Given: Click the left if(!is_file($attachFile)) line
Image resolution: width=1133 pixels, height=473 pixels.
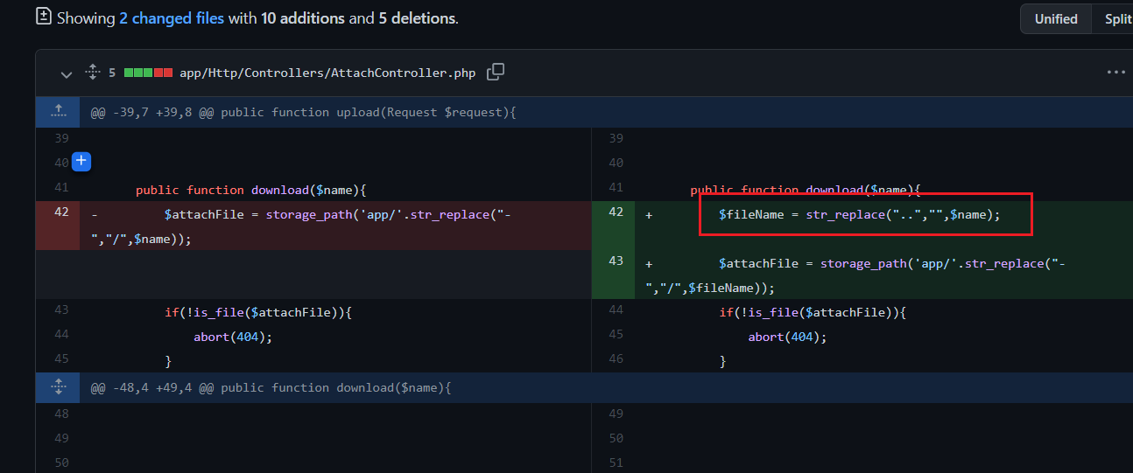Looking at the screenshot, I should [258, 312].
